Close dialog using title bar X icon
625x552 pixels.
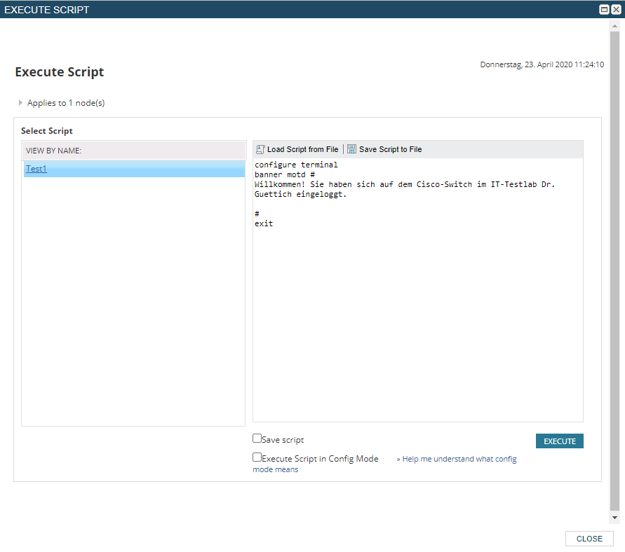[x=616, y=10]
